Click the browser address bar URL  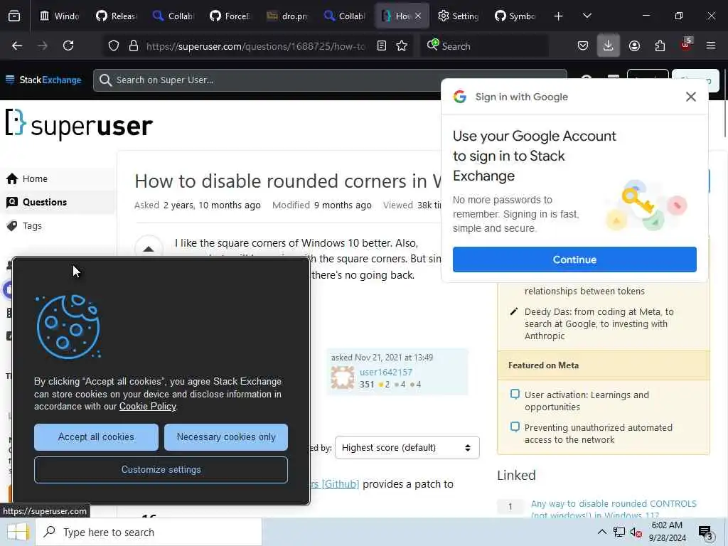(256, 46)
